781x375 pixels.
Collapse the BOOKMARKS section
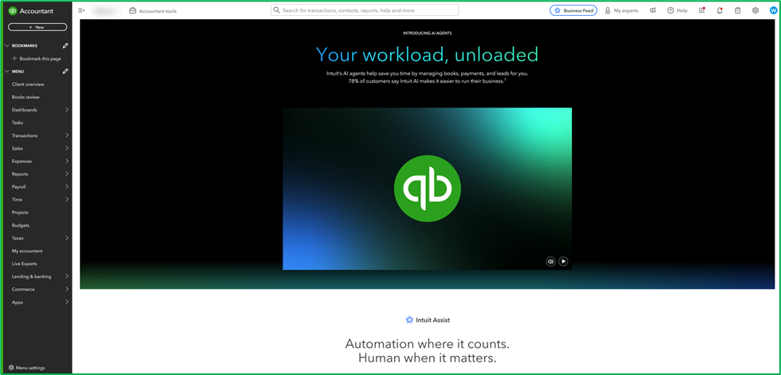coord(7,45)
